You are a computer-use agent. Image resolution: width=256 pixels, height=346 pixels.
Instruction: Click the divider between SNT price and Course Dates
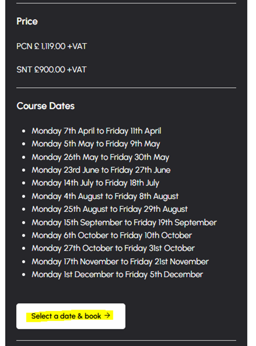pyautogui.click(x=126, y=88)
